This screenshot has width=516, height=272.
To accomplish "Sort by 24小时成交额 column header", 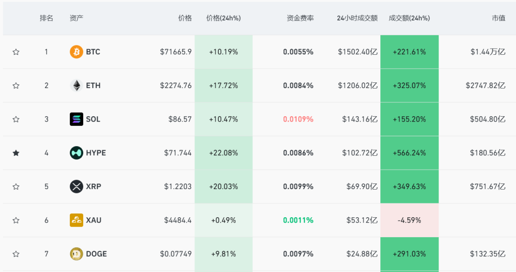I will 357,18.
